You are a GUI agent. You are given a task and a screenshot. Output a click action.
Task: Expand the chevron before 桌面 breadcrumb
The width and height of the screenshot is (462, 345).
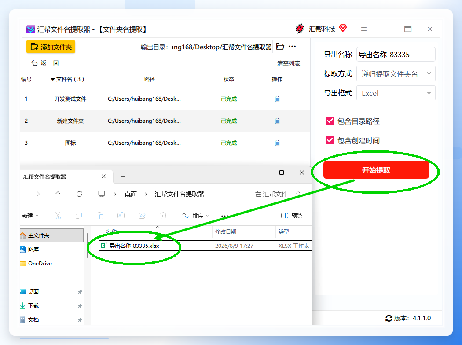(x=114, y=194)
